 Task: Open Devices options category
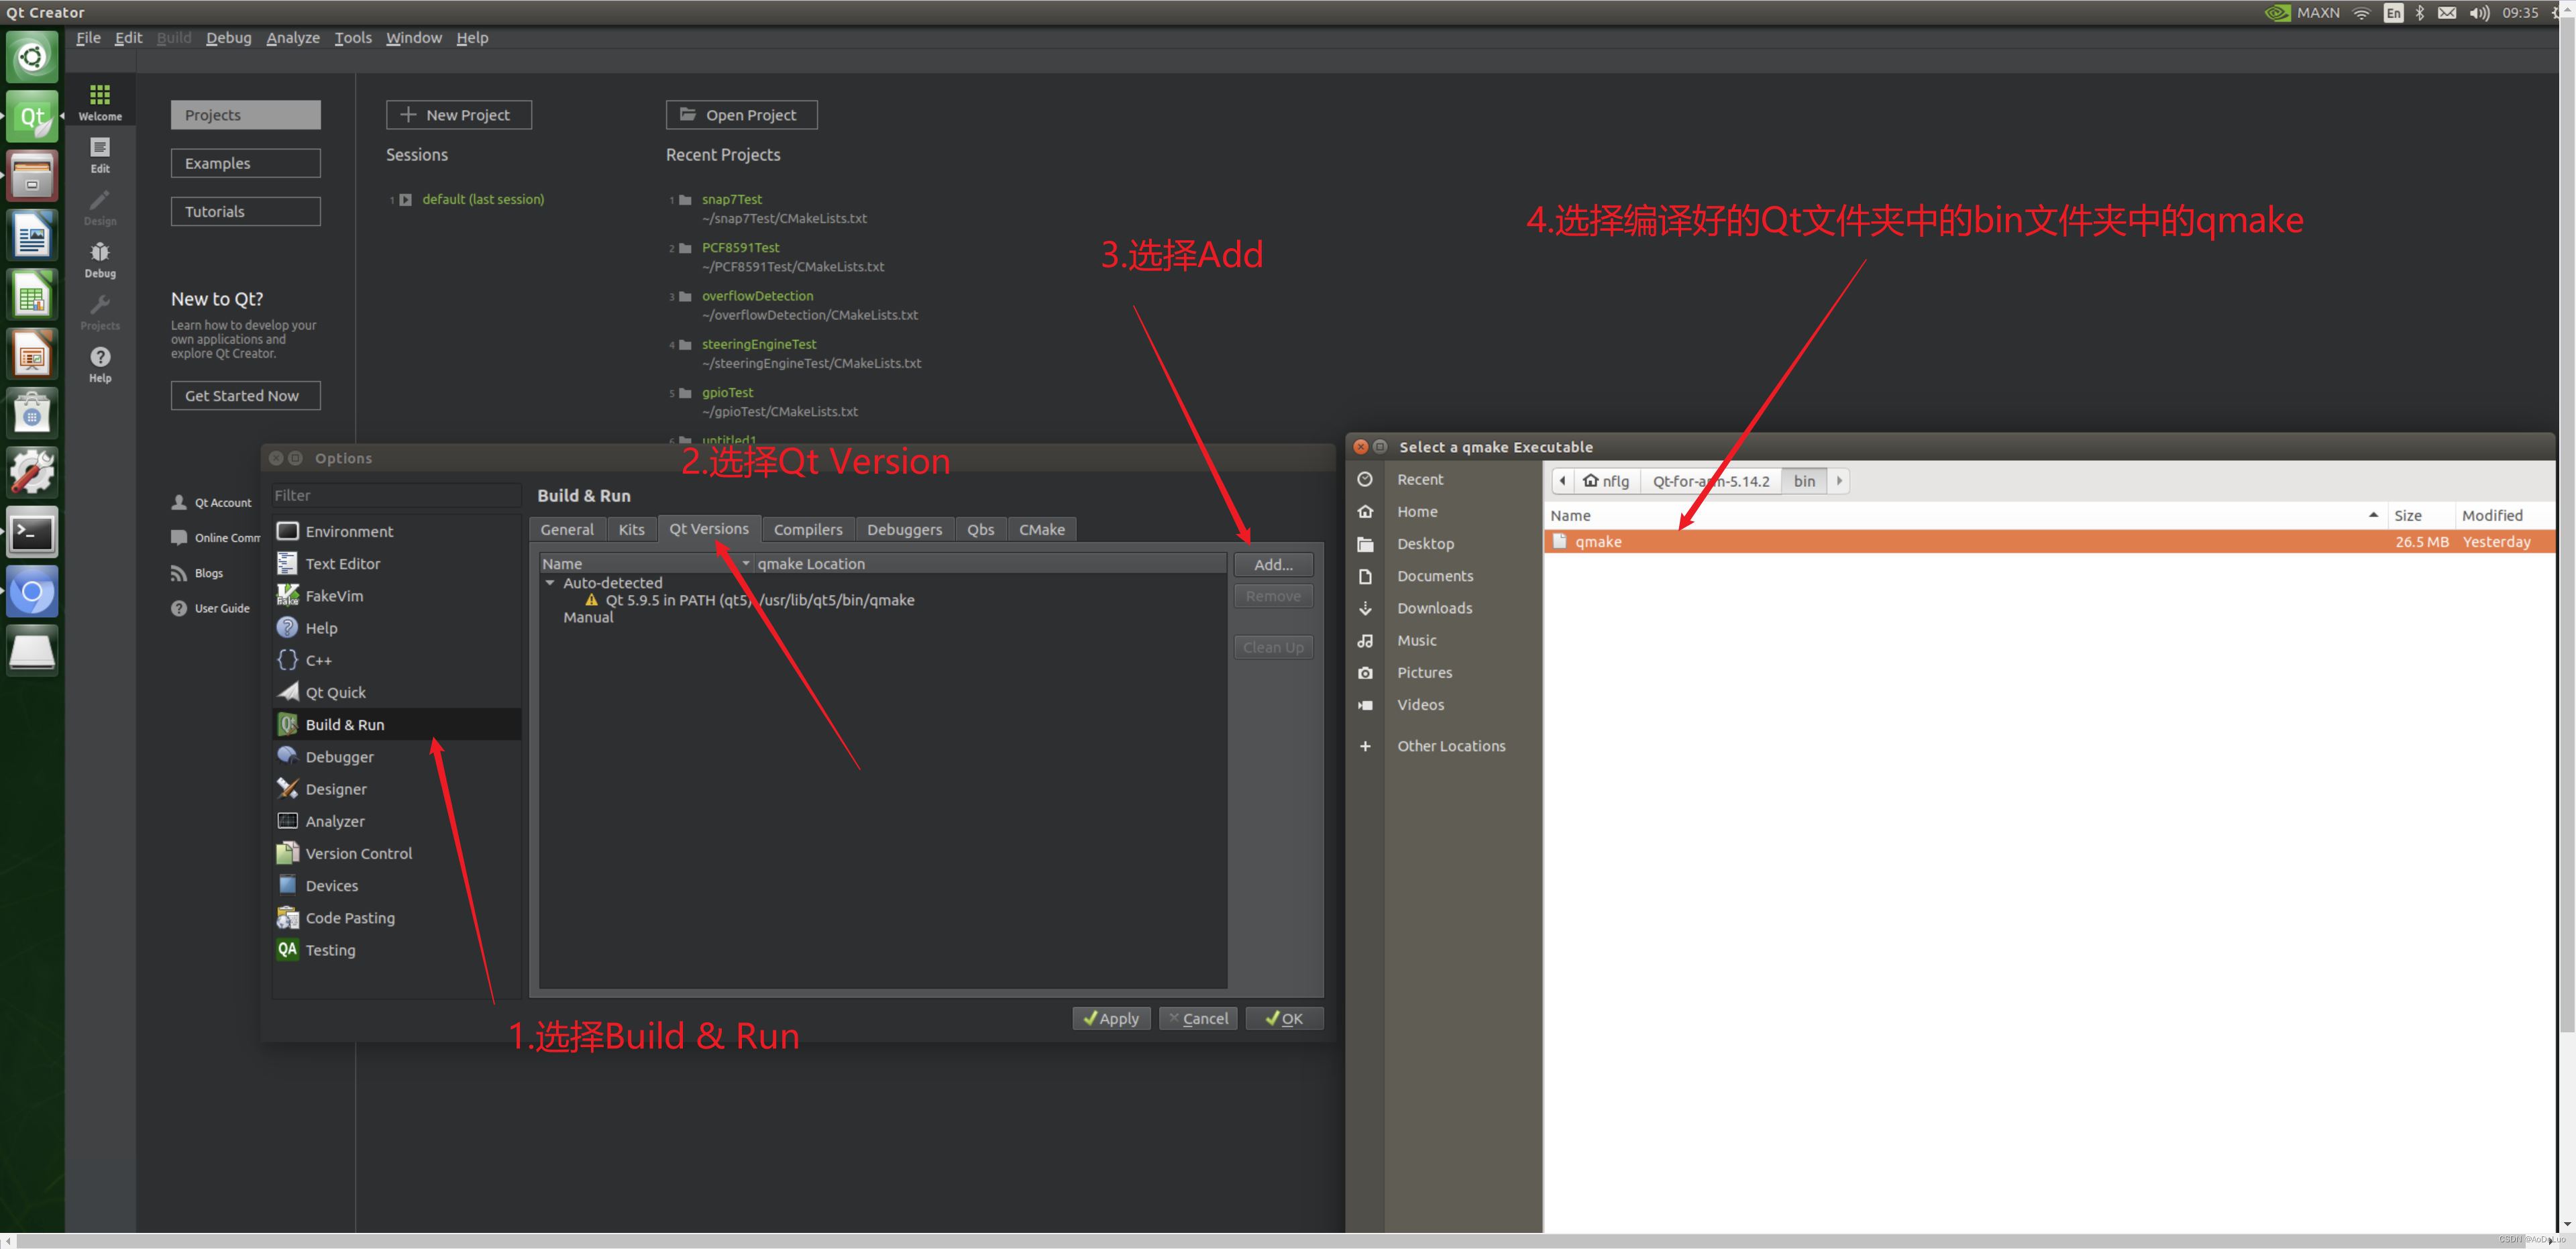pos(396,885)
